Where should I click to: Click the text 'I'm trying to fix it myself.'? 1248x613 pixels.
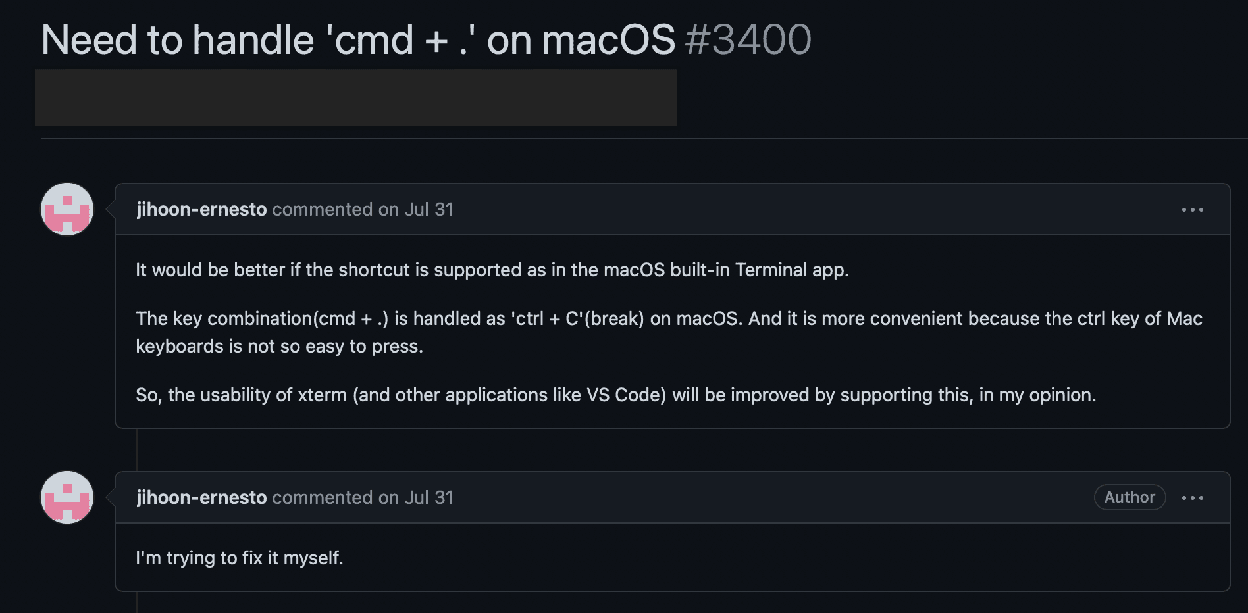tap(240, 558)
